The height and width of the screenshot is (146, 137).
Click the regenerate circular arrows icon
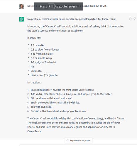67,140
